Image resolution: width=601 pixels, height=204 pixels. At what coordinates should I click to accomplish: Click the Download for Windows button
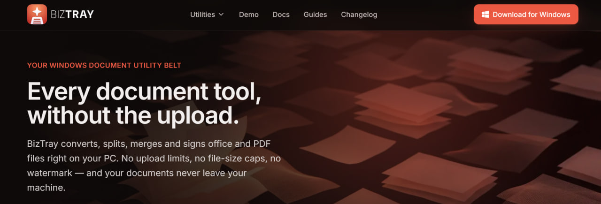tap(526, 15)
